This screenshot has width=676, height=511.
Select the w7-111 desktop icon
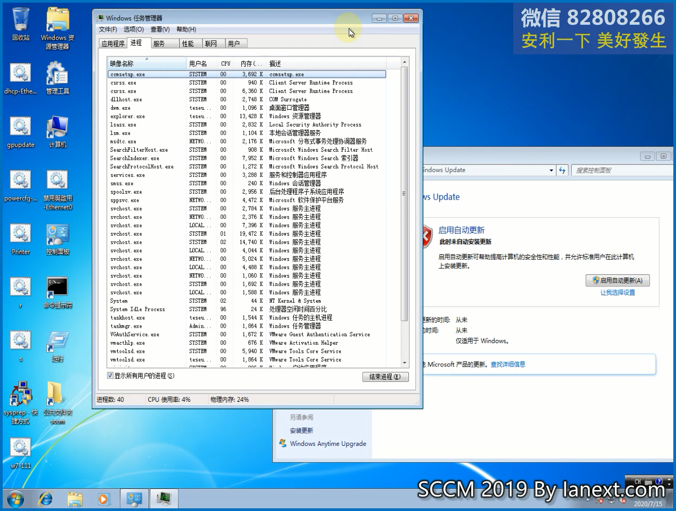(20, 453)
